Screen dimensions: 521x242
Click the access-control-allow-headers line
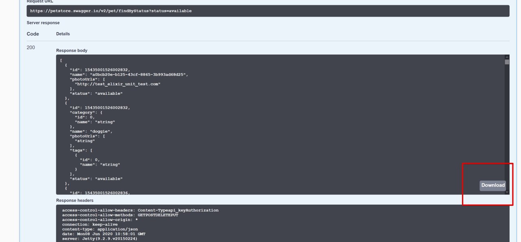[x=140, y=210]
